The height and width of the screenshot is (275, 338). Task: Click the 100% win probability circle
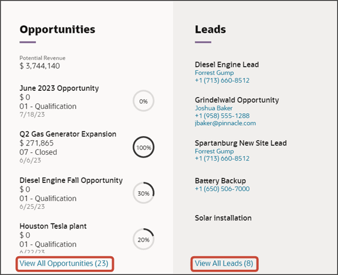143,147
